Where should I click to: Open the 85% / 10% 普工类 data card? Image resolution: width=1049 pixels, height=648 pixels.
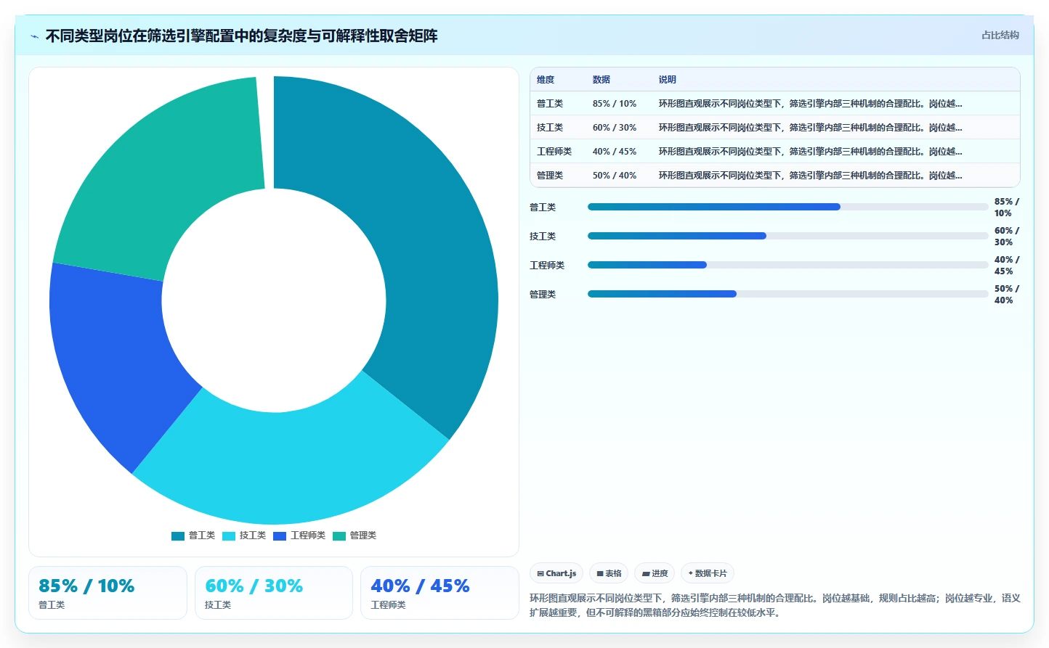(x=108, y=593)
